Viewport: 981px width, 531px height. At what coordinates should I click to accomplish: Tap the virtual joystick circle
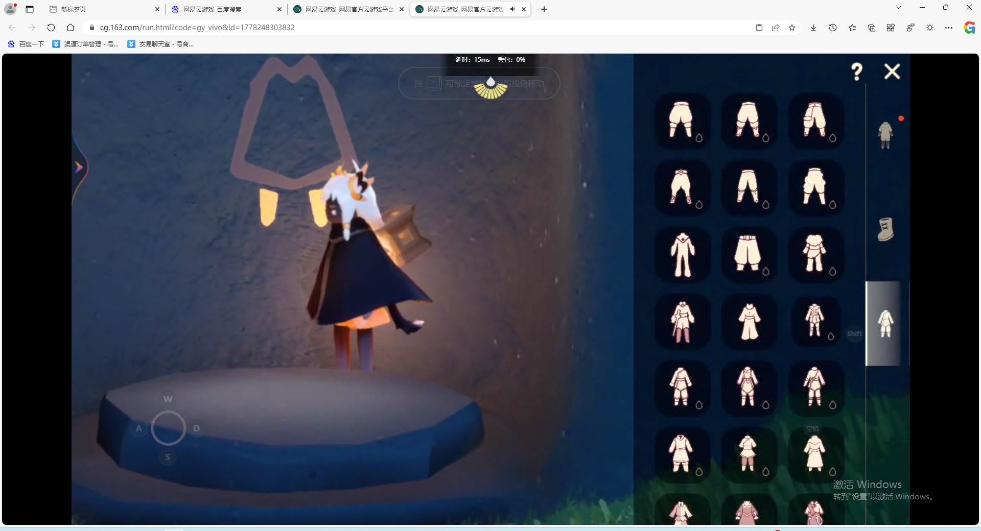click(x=168, y=428)
